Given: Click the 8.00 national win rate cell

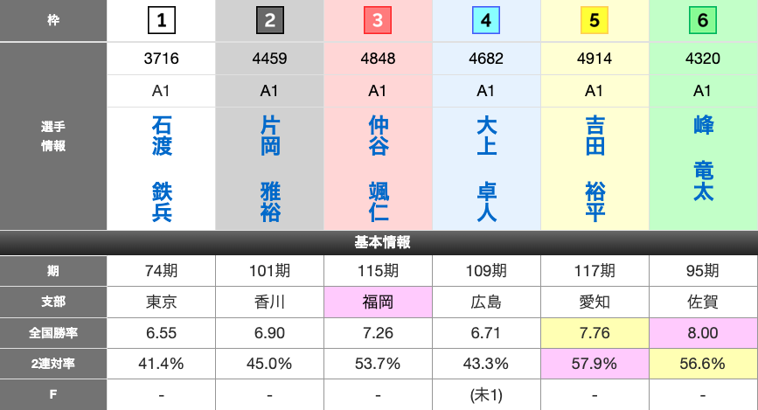Looking at the screenshot, I should [x=703, y=333].
